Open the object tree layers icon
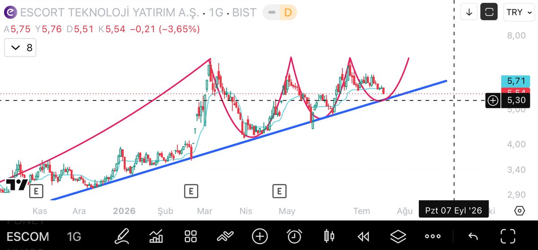 [x=398, y=236]
